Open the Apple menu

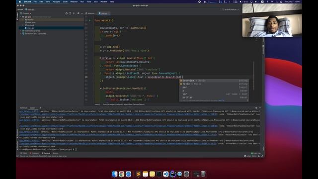tap(20, 1)
